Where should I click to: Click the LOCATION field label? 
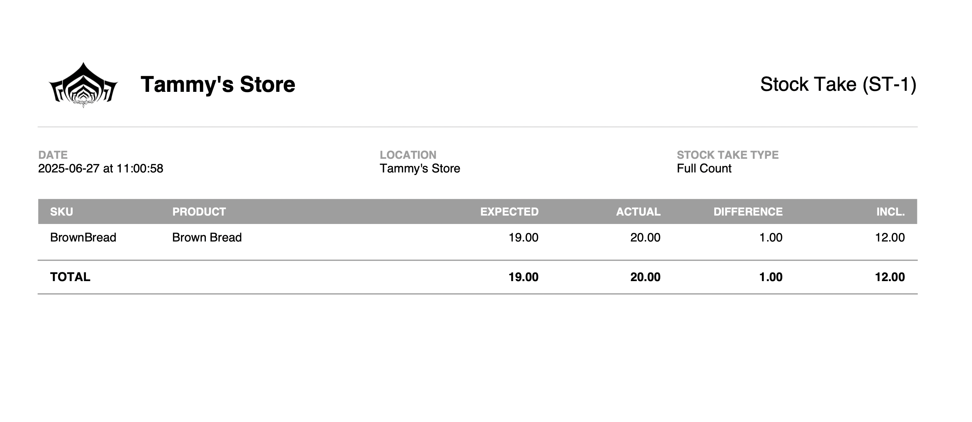[408, 155]
